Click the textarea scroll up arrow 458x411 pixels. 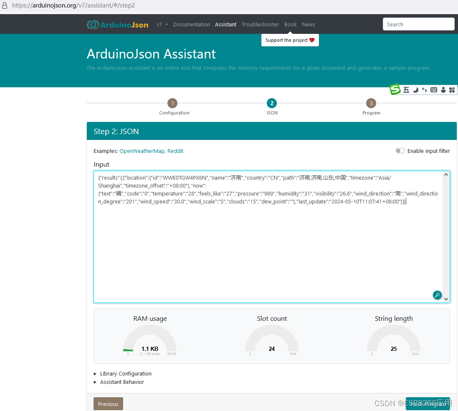click(446, 175)
